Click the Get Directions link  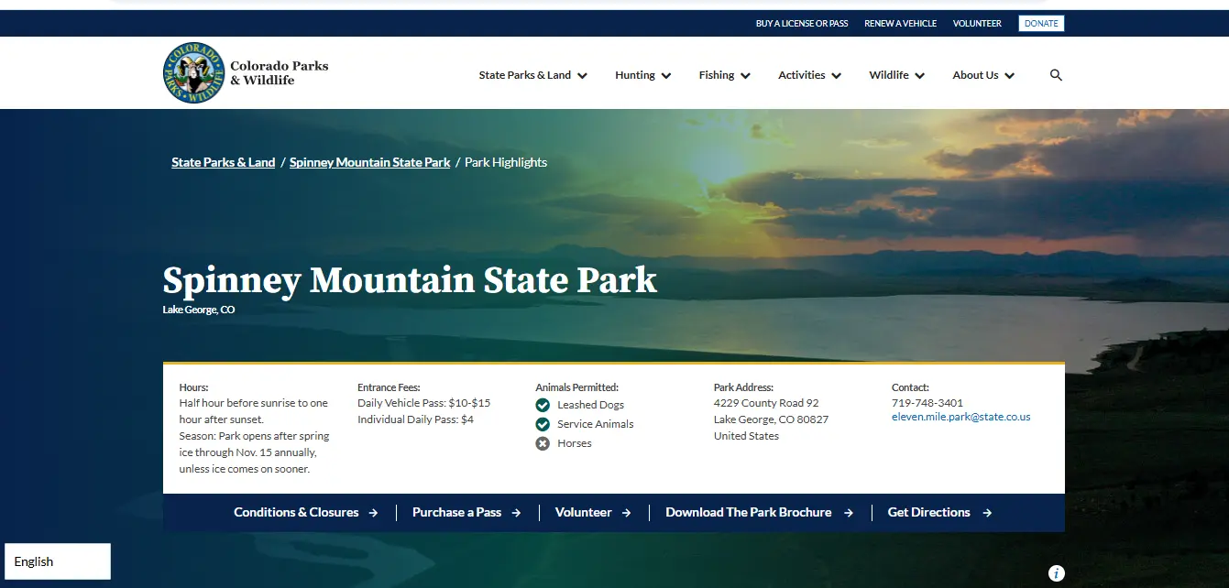928,513
